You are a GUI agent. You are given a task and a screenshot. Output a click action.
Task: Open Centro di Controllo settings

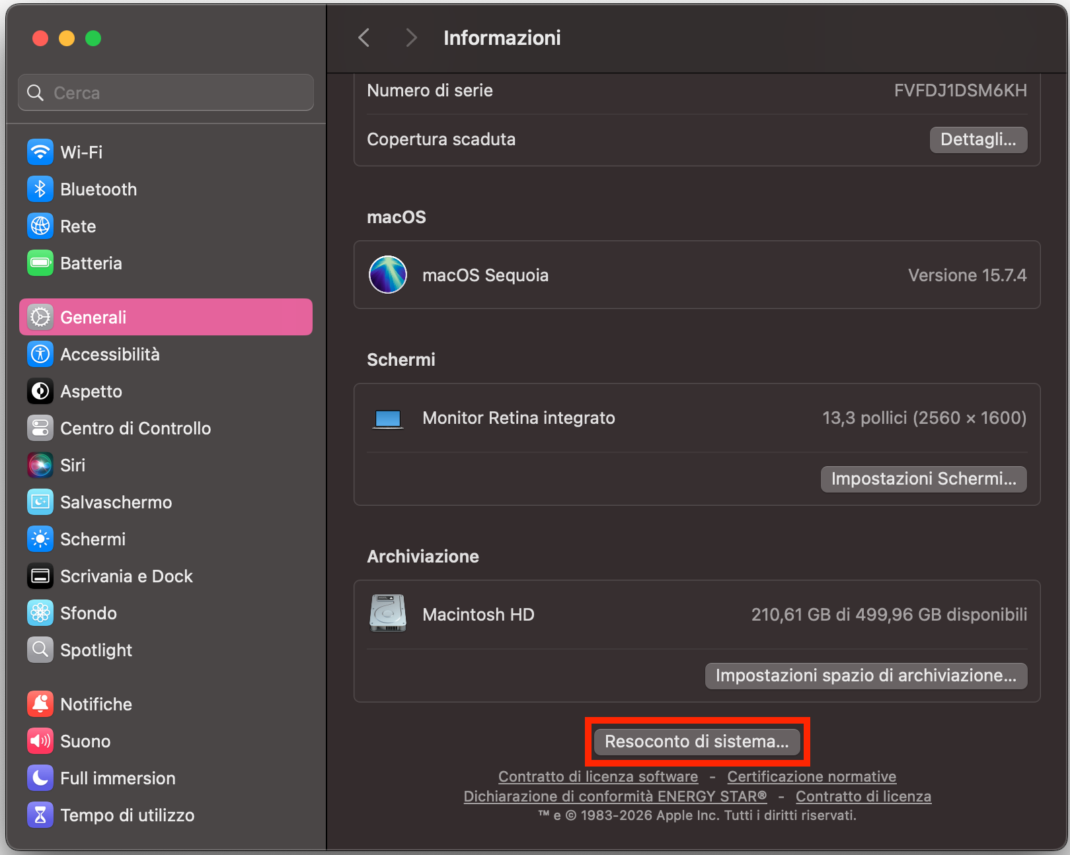click(x=40, y=428)
